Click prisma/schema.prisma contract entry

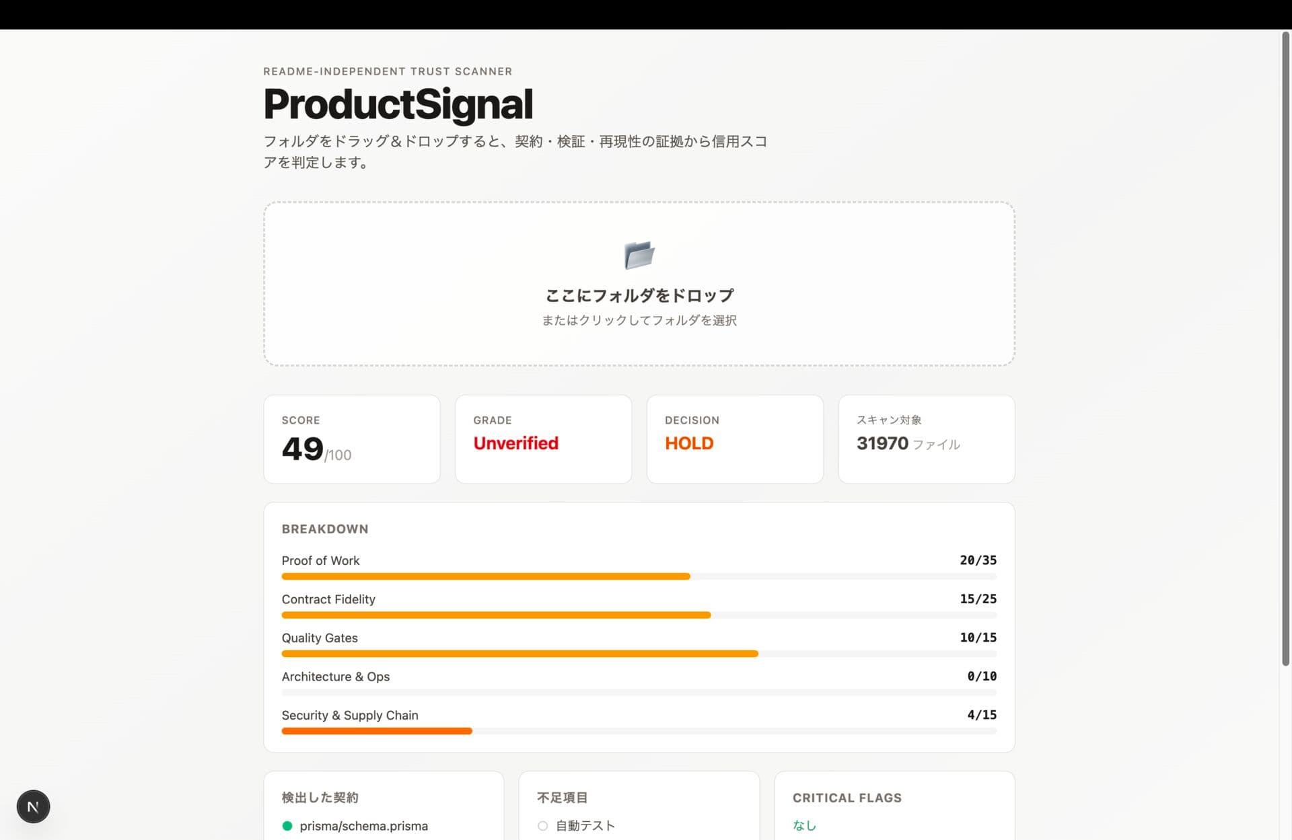click(363, 826)
